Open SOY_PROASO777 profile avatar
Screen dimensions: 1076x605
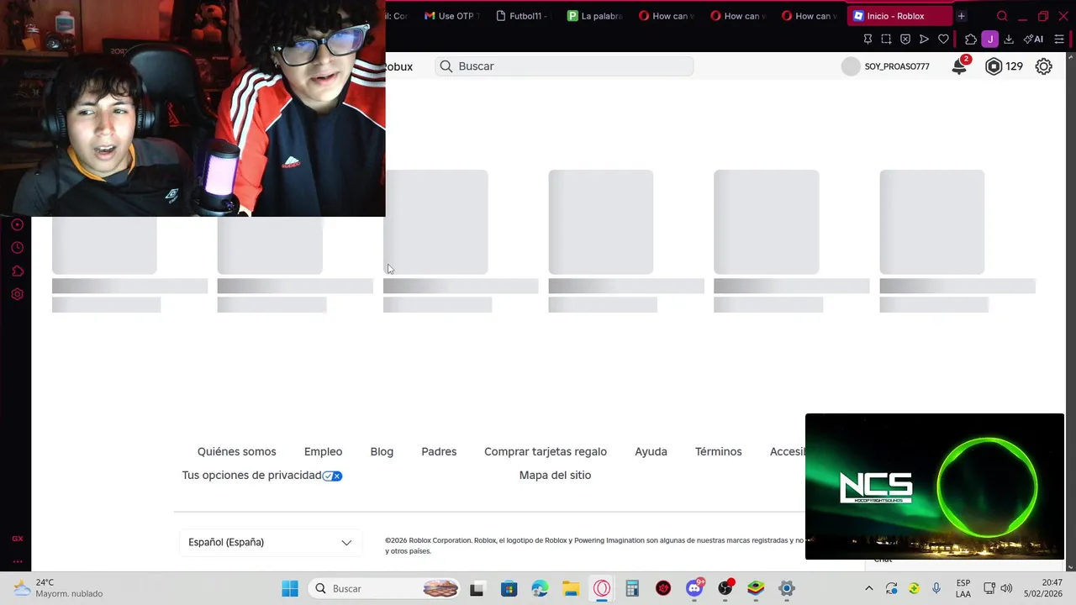[851, 66]
